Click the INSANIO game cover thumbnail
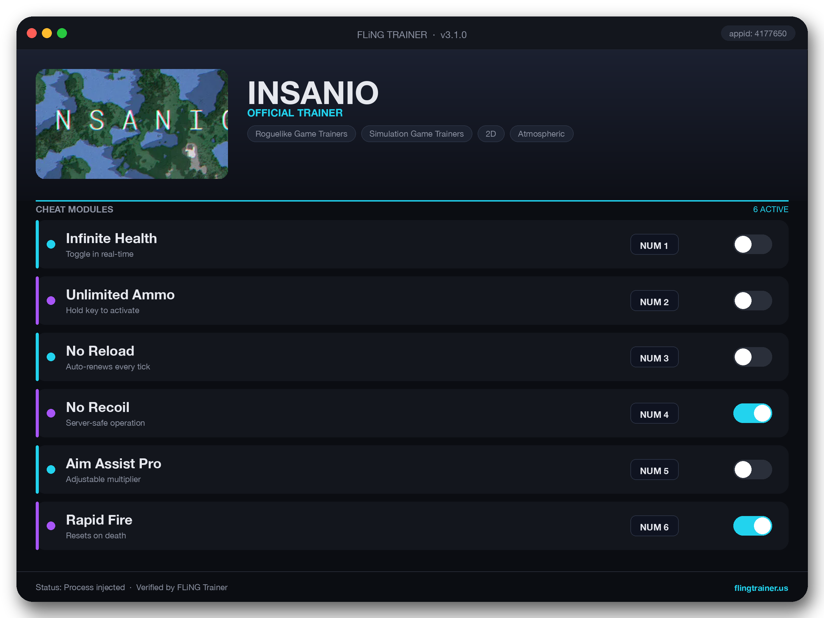 [132, 124]
